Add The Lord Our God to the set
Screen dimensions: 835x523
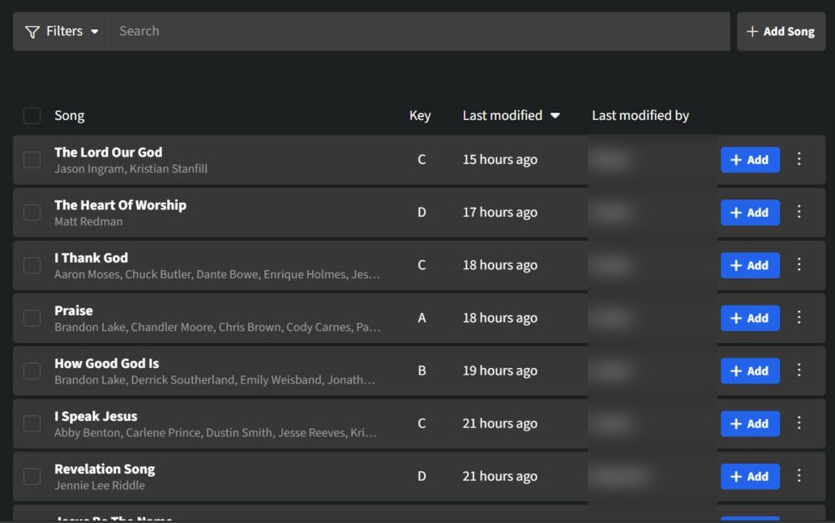click(750, 160)
